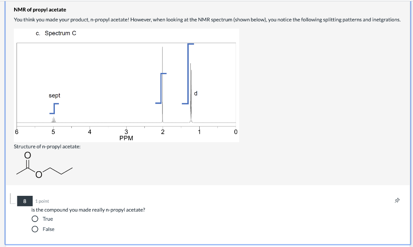Click the septet peak near 5 PPM
Viewport: 413px width, 247px height.
click(x=54, y=120)
